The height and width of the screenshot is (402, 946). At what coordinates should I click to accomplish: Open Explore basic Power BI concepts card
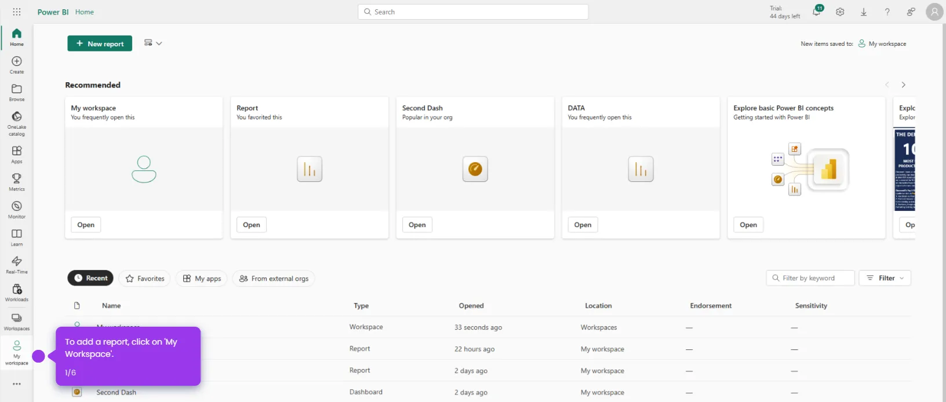pos(748,225)
